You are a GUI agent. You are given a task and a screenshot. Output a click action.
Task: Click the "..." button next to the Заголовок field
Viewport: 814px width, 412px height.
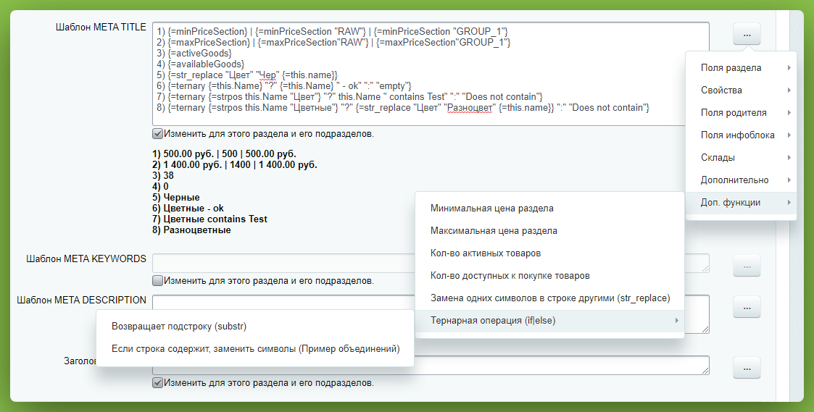[747, 367]
